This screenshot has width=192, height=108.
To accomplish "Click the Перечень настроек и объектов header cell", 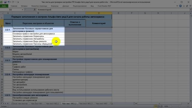I will 38,23.
